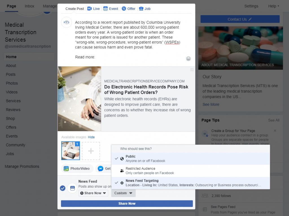This screenshot has width=289, height=216.
Task: Click the 2,390 follows text
Action: click(x=221, y=196)
